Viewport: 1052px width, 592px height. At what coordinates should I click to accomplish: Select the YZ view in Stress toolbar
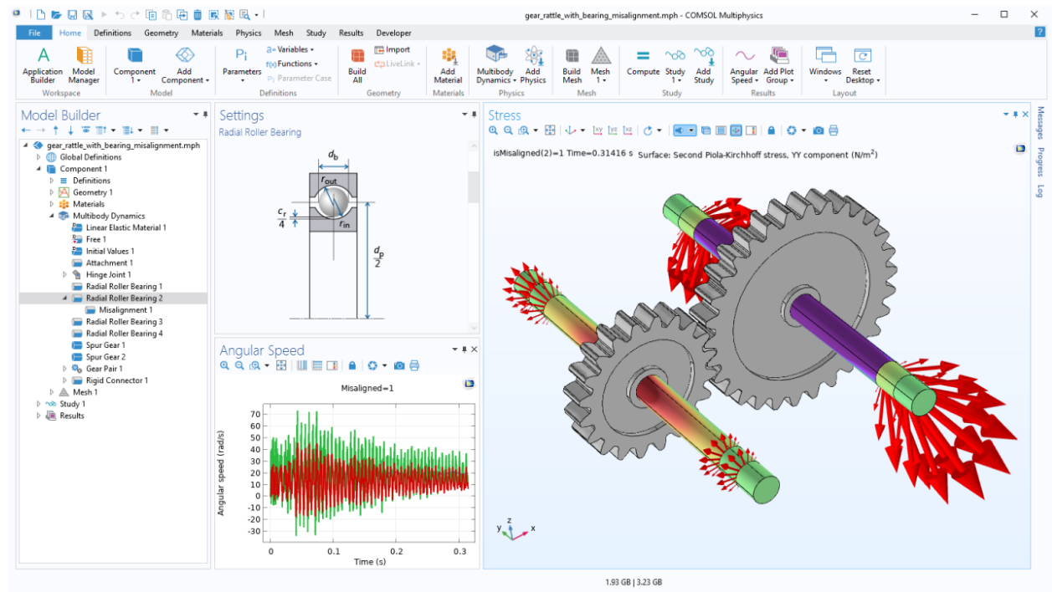(613, 130)
